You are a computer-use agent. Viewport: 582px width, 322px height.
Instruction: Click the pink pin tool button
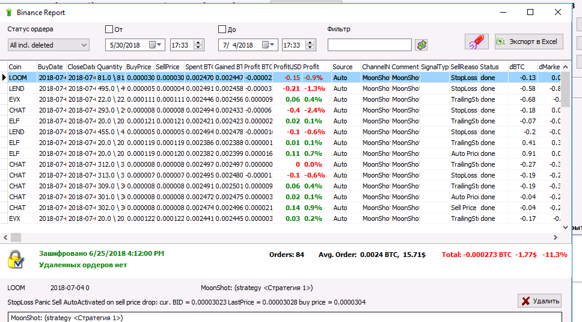476,42
